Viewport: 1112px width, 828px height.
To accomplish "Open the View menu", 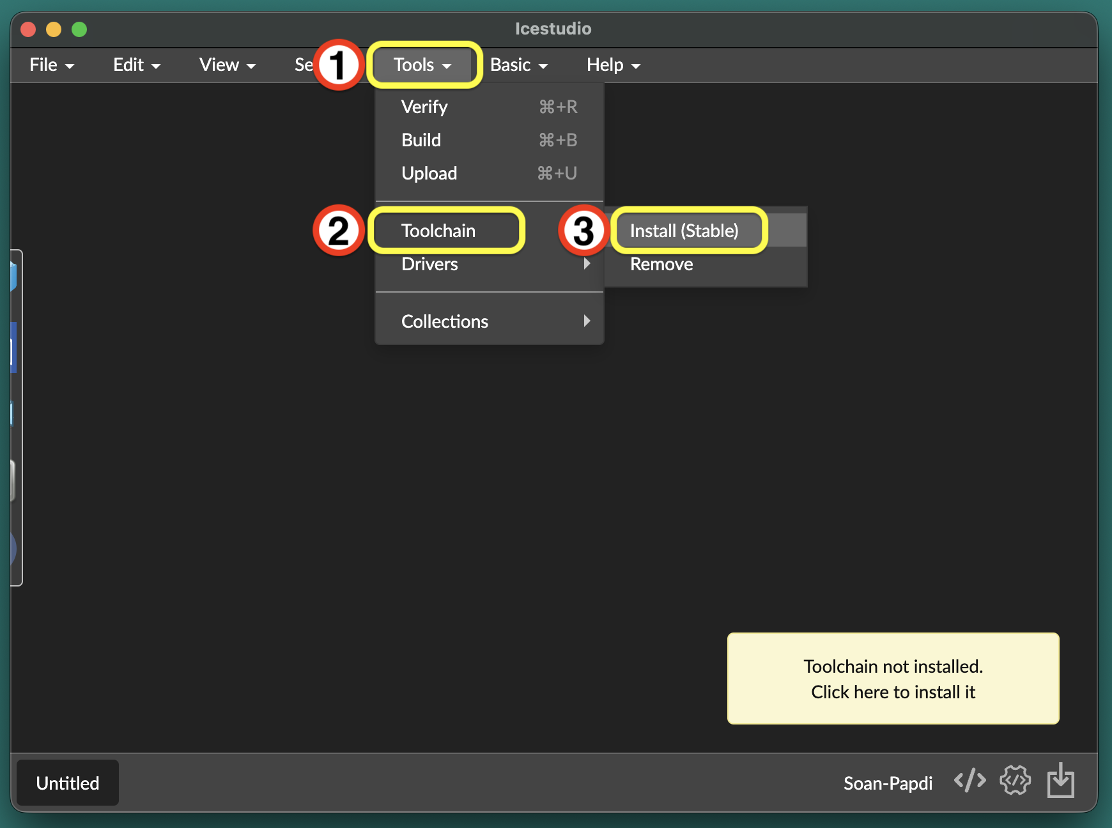I will 228,65.
